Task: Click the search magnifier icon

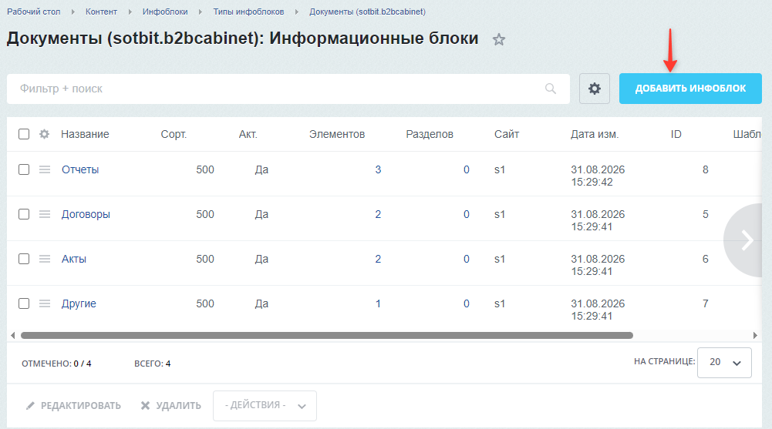Action: click(551, 89)
